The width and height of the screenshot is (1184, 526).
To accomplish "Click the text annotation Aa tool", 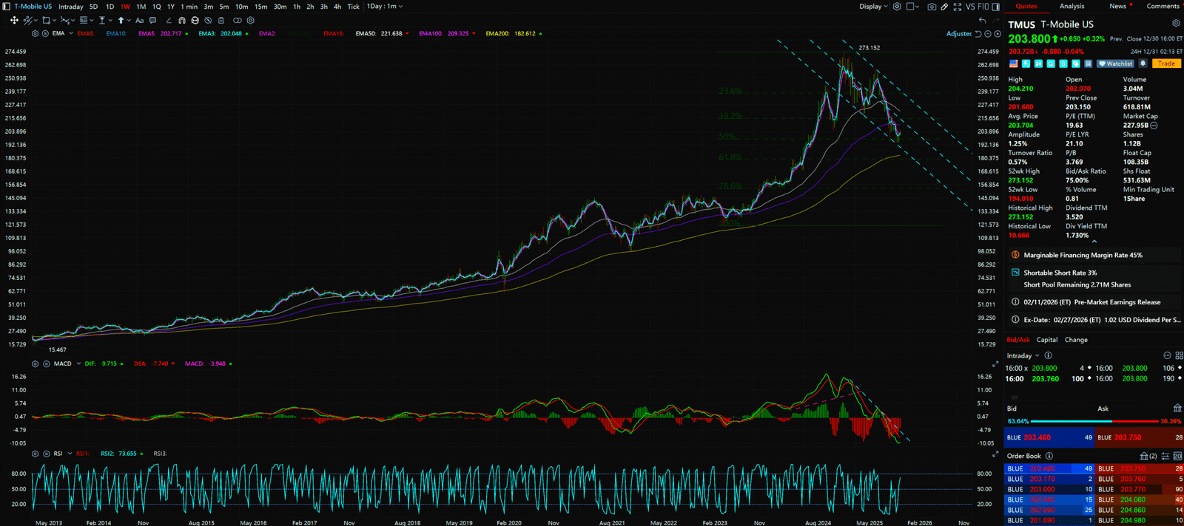I will [139, 21].
